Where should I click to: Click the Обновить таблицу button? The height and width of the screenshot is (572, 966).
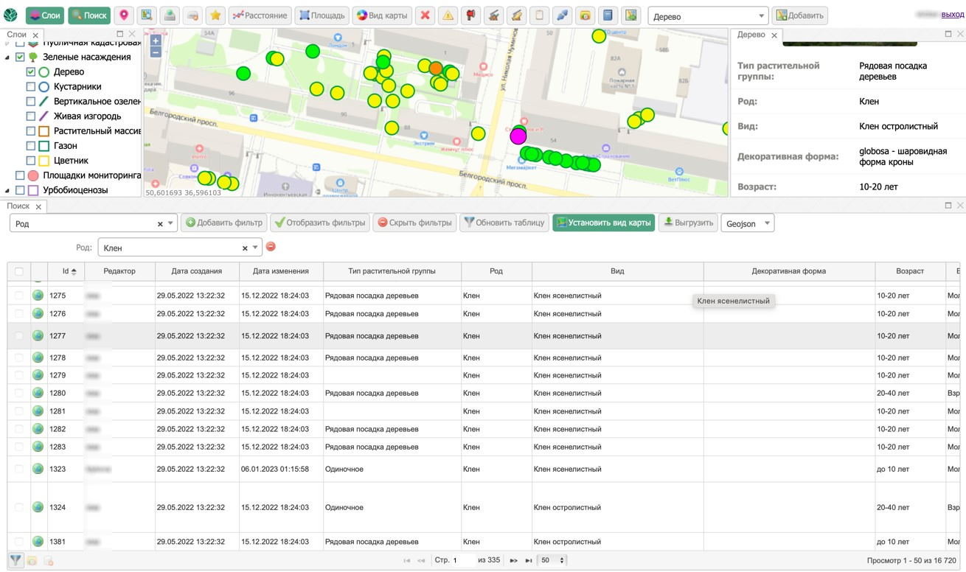point(504,223)
